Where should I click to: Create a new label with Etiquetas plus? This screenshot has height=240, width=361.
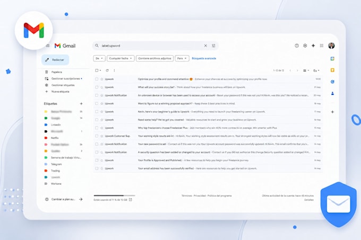(81, 104)
